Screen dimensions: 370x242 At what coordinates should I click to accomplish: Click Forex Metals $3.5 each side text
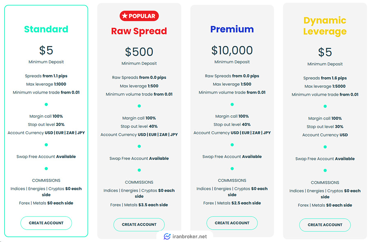tap(139, 205)
